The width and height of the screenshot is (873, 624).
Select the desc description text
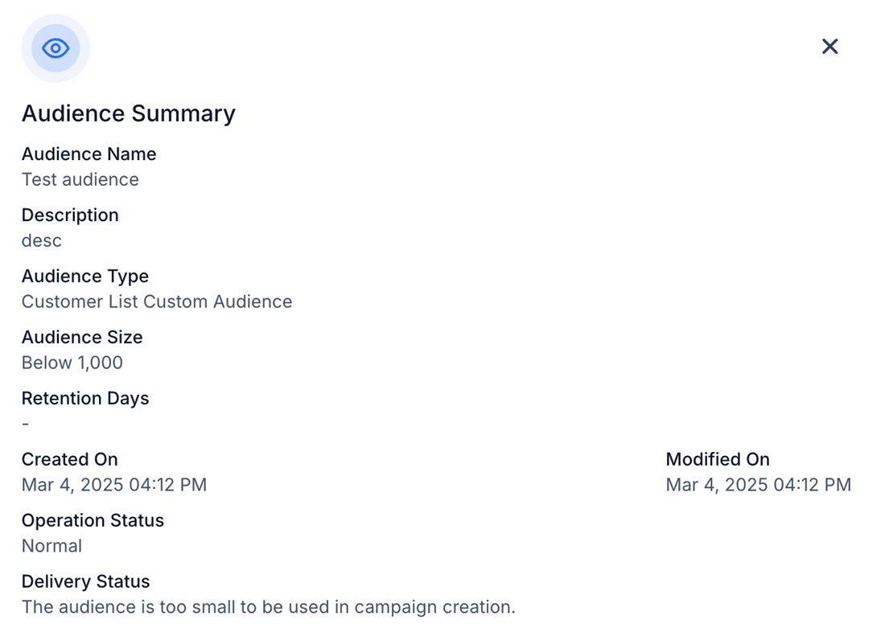[x=42, y=240]
